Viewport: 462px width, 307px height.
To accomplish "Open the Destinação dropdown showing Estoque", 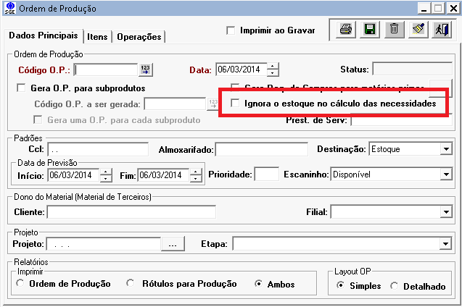I will (445, 150).
